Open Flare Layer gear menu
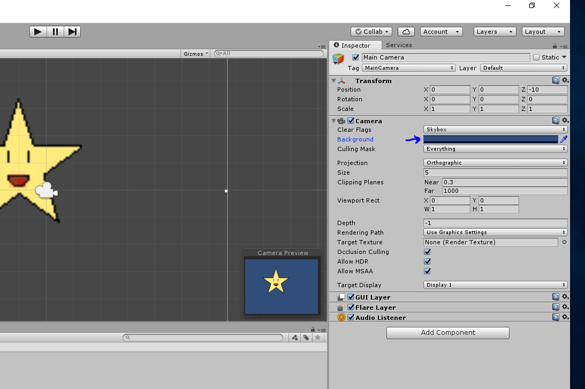Viewport: 585px width, 389px height. coord(565,307)
